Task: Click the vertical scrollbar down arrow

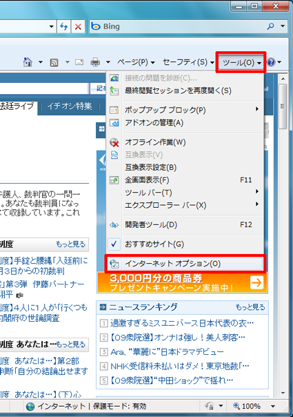Action: [283, 393]
